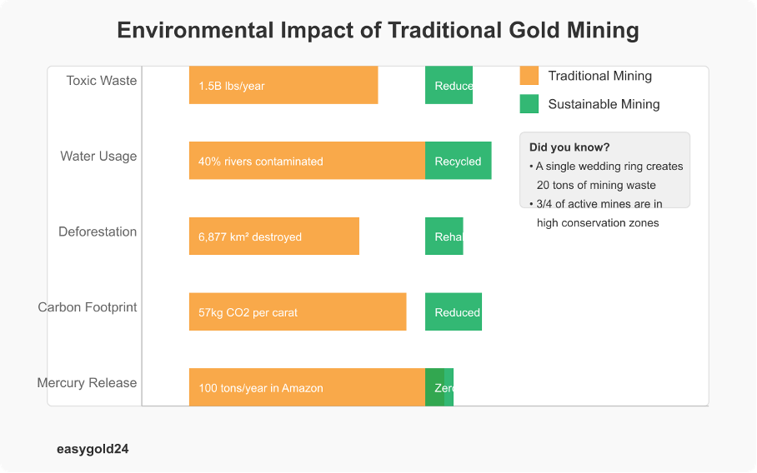The image size is (757, 473).
Task: Click the green Sustainable Mining legend swatch
Action: [x=529, y=104]
